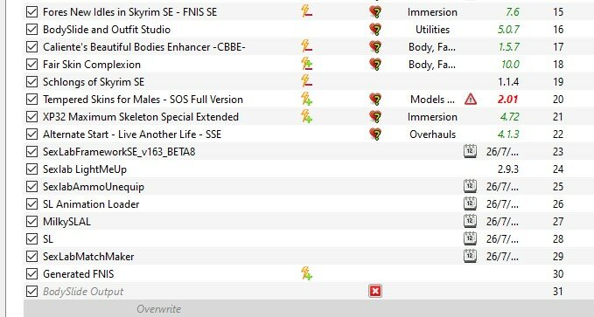Click endorse heart icon for Tempered Skins row
The image size is (594, 317).
(x=375, y=99)
